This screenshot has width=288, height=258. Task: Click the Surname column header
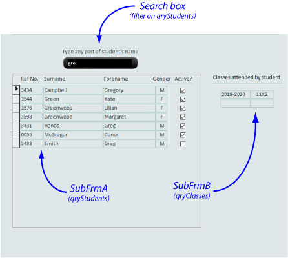54,79
